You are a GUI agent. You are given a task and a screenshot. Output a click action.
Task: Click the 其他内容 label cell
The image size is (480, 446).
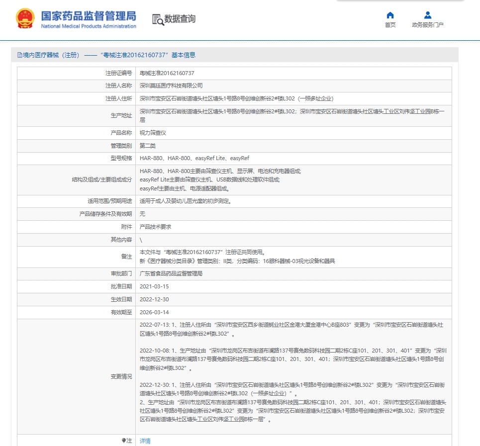pos(77,240)
